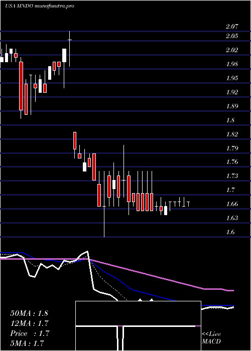The image size is (251, 351).
Task: Select the 1.92 price axis label
Action: [x=232, y=92]
